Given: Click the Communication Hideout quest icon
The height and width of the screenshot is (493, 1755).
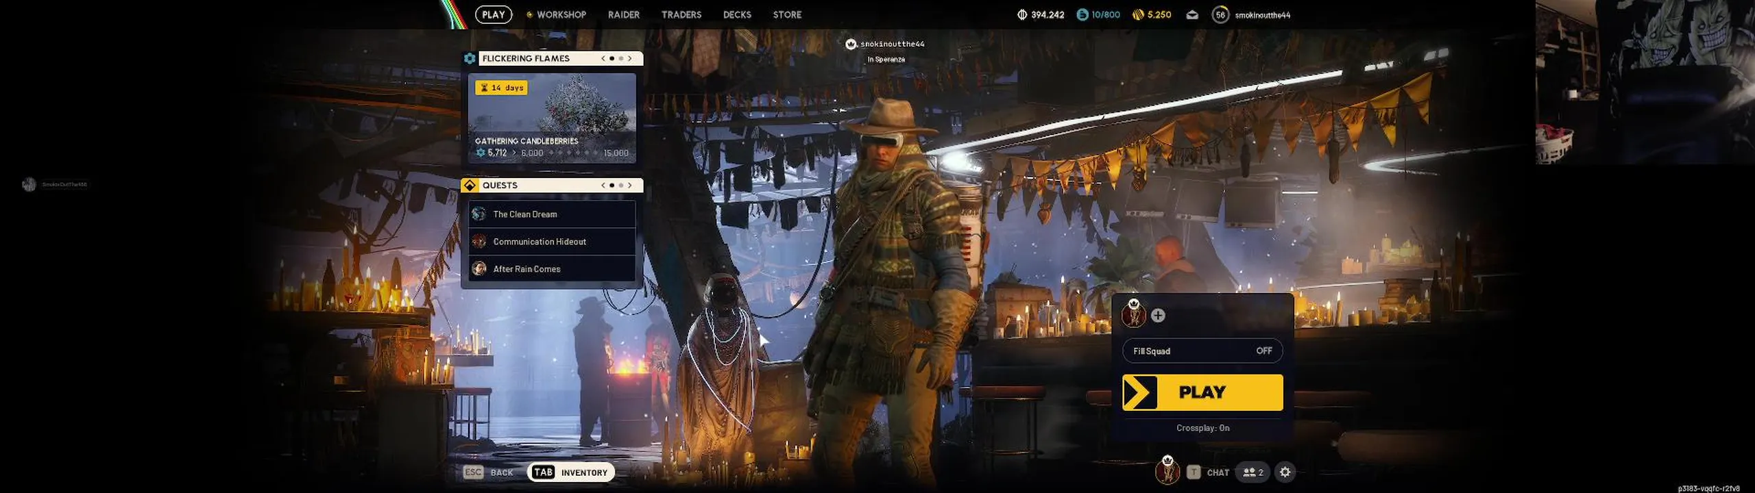Looking at the screenshot, I should [479, 242].
